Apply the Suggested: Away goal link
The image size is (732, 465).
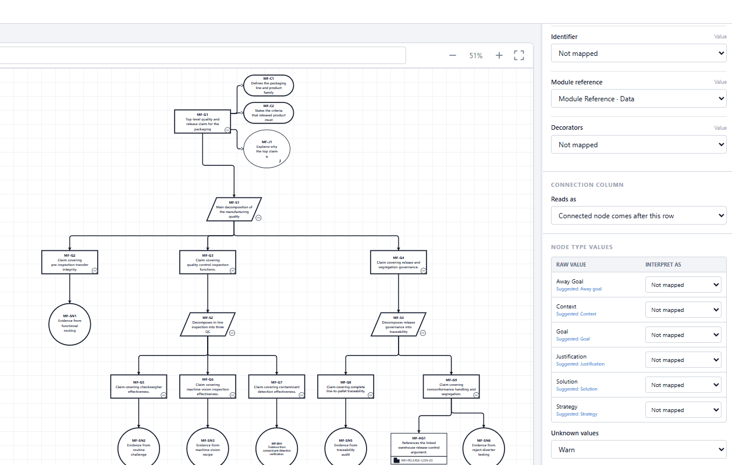tap(579, 289)
